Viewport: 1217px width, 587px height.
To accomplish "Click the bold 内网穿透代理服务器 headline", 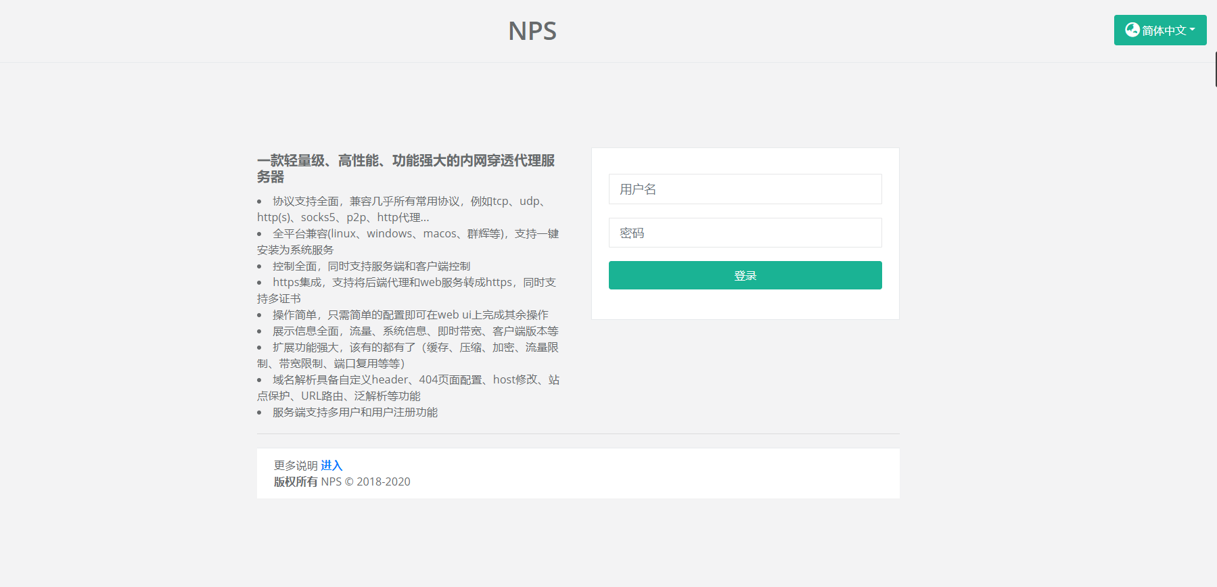I will 406,168.
